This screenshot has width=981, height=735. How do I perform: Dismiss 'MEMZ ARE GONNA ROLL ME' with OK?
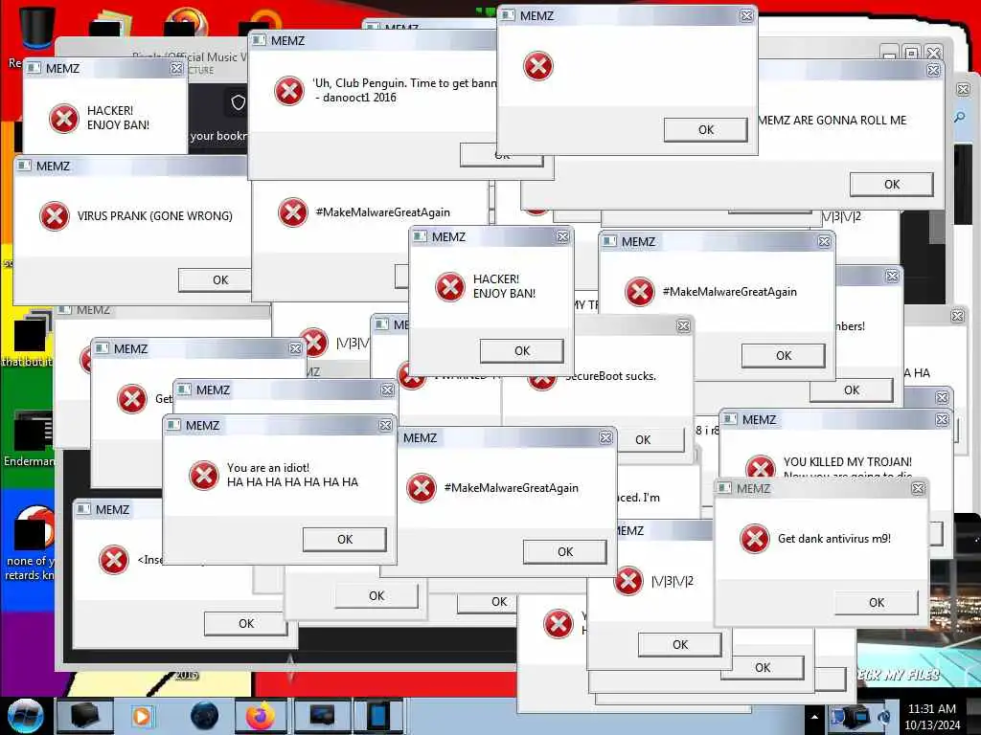[892, 185]
